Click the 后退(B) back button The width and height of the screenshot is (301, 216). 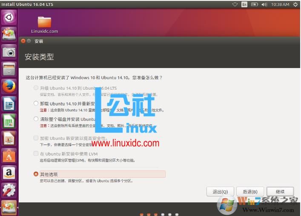pos(250,192)
